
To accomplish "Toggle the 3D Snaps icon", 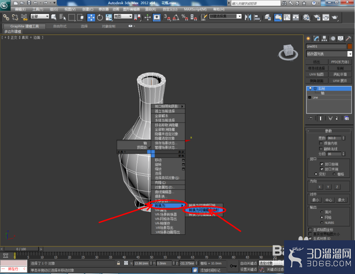I will coord(167,17).
